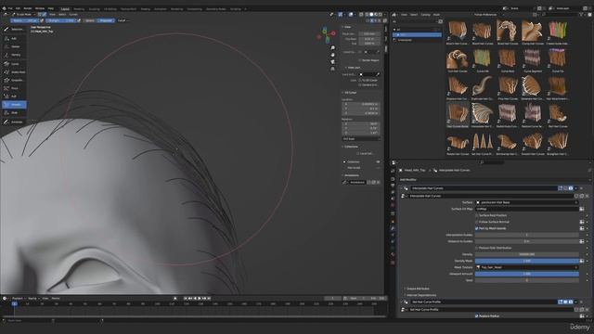The width and height of the screenshot is (594, 334).
Task: Switch perspective/orthographic with the grid gizmo
Action: (332, 69)
